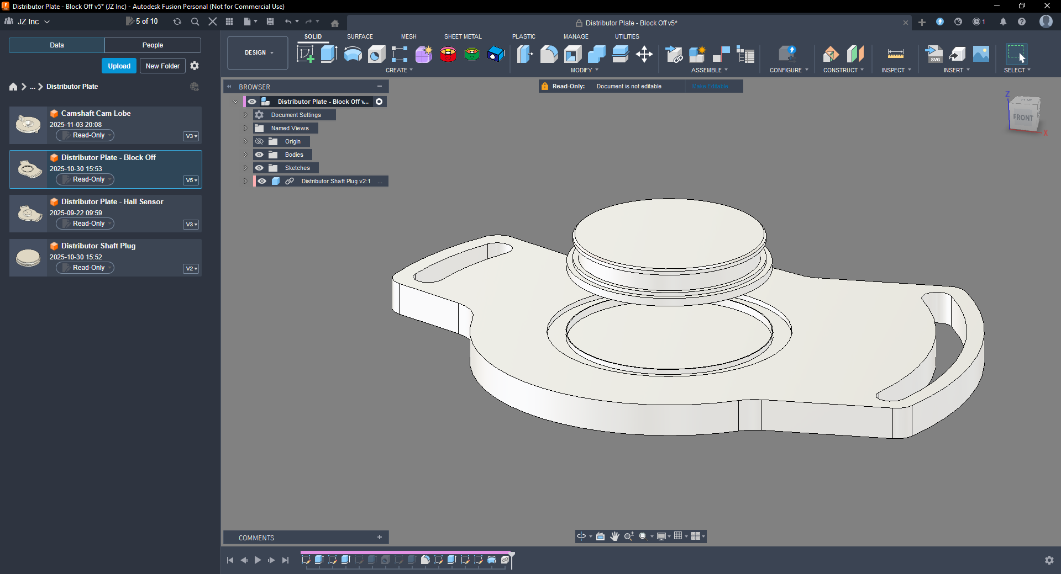Expand the Named Views node

click(245, 128)
